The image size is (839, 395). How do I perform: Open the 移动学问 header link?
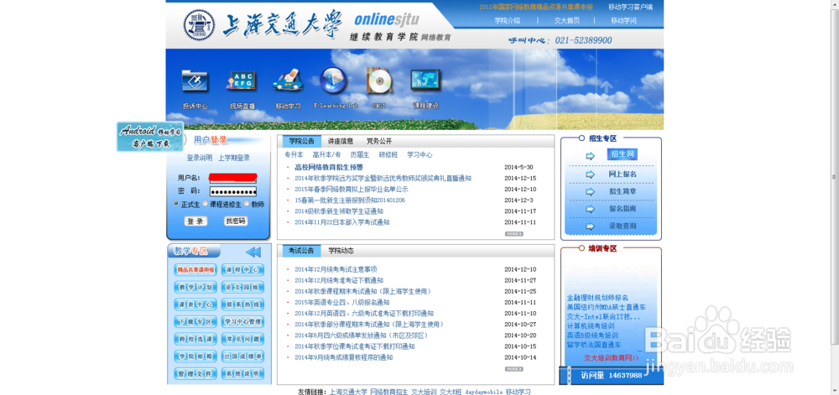pos(623,21)
